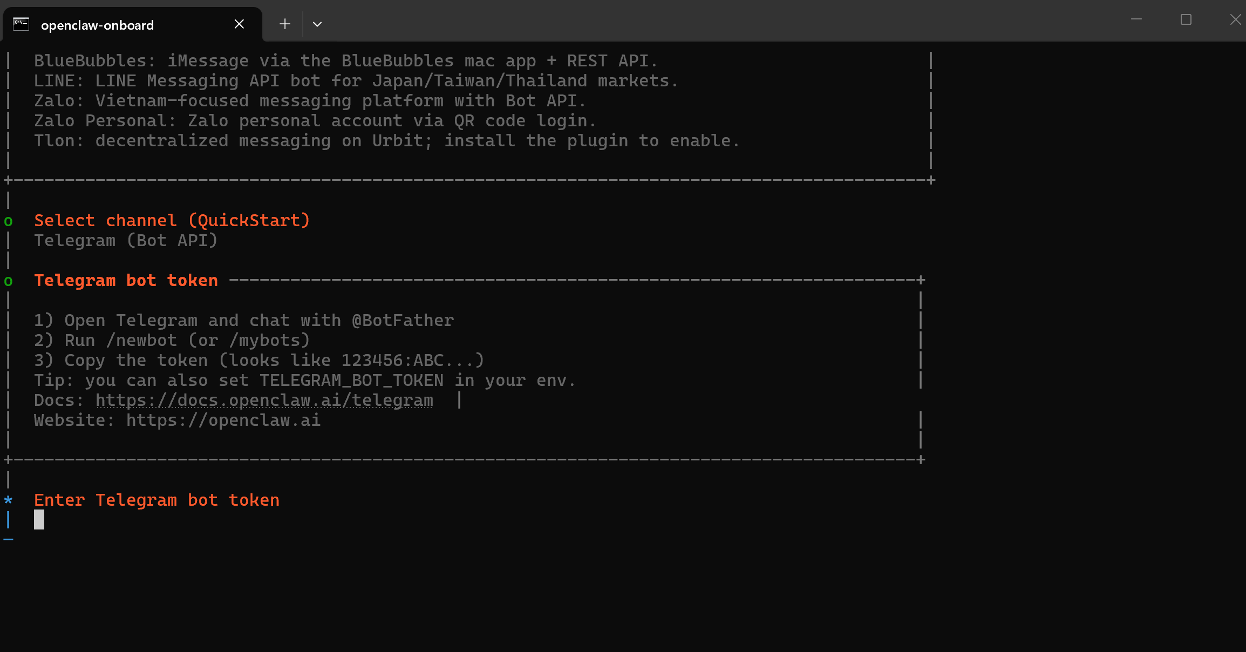Viewport: 1246px width, 652px height.
Task: Open the openclaw.ai website link
Action: pos(223,420)
